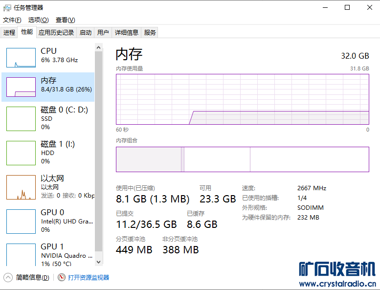The height and width of the screenshot is (290, 380).
Task: Select the 内存 memory graph thumbnail
Action: click(21, 87)
